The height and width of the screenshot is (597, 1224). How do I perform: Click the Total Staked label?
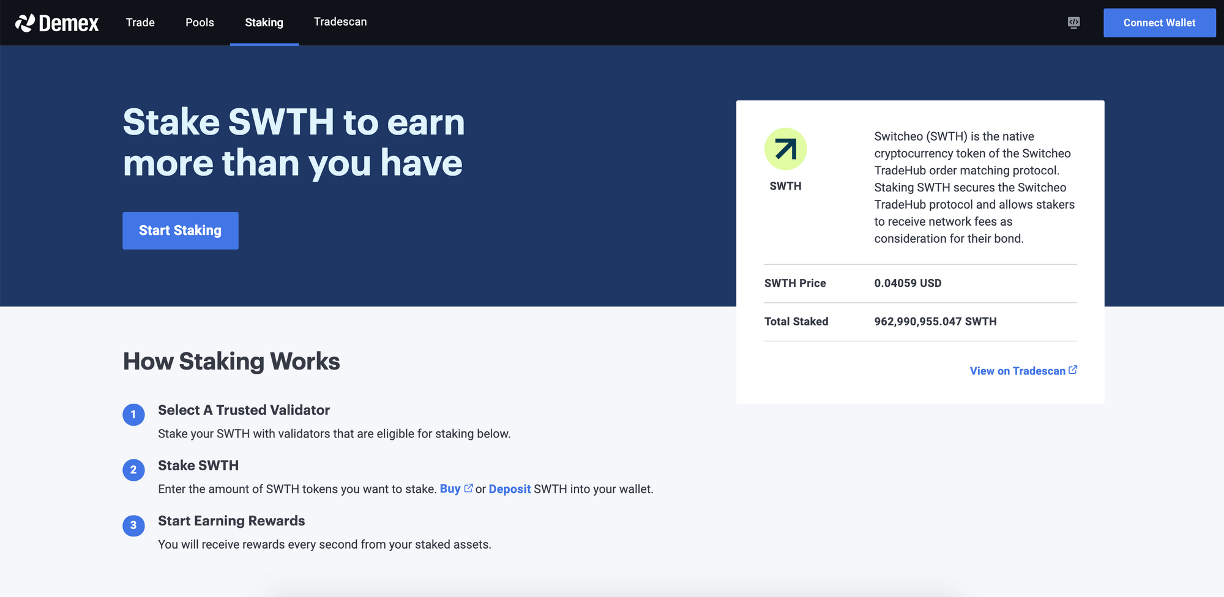796,322
